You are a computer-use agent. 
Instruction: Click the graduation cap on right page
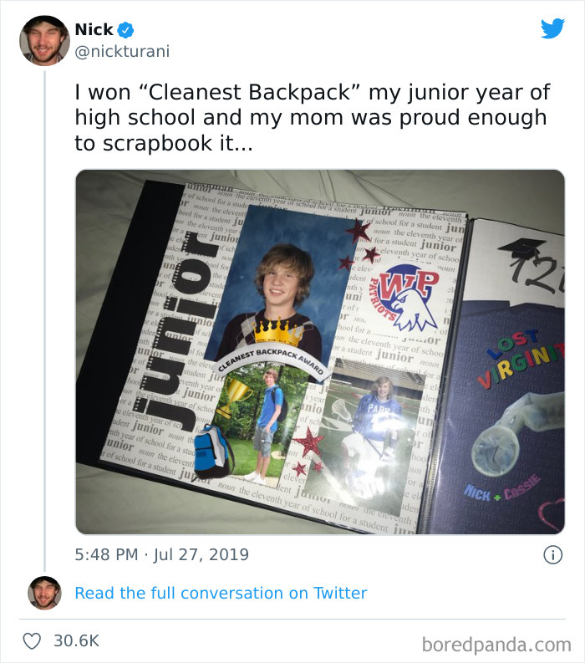[x=524, y=247]
